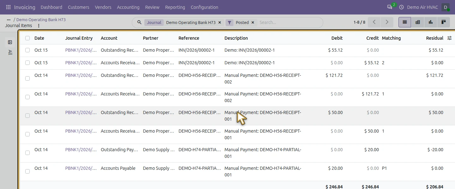Open user avatar D menu
The image size is (455, 189).
446,7
